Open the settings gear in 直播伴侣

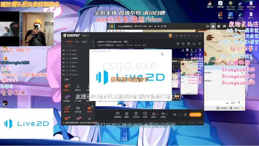[x=185, y=115]
